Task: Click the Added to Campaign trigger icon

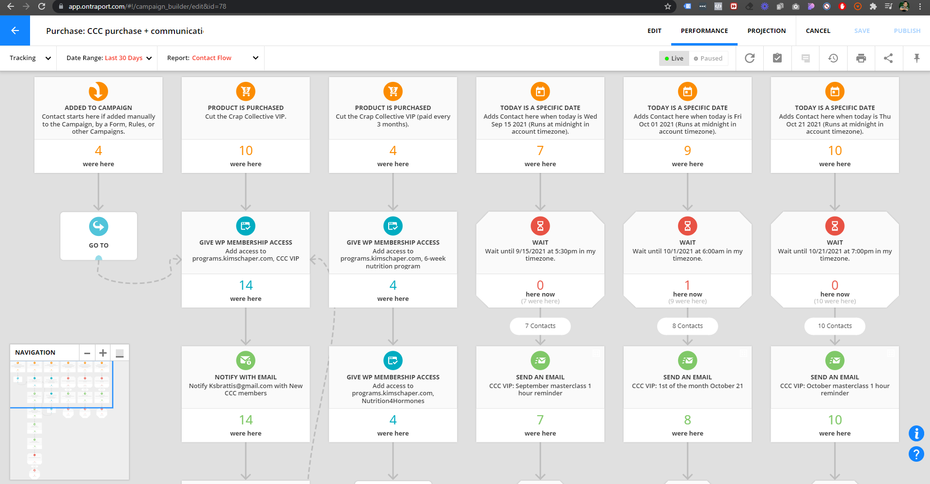Action: 98,91
